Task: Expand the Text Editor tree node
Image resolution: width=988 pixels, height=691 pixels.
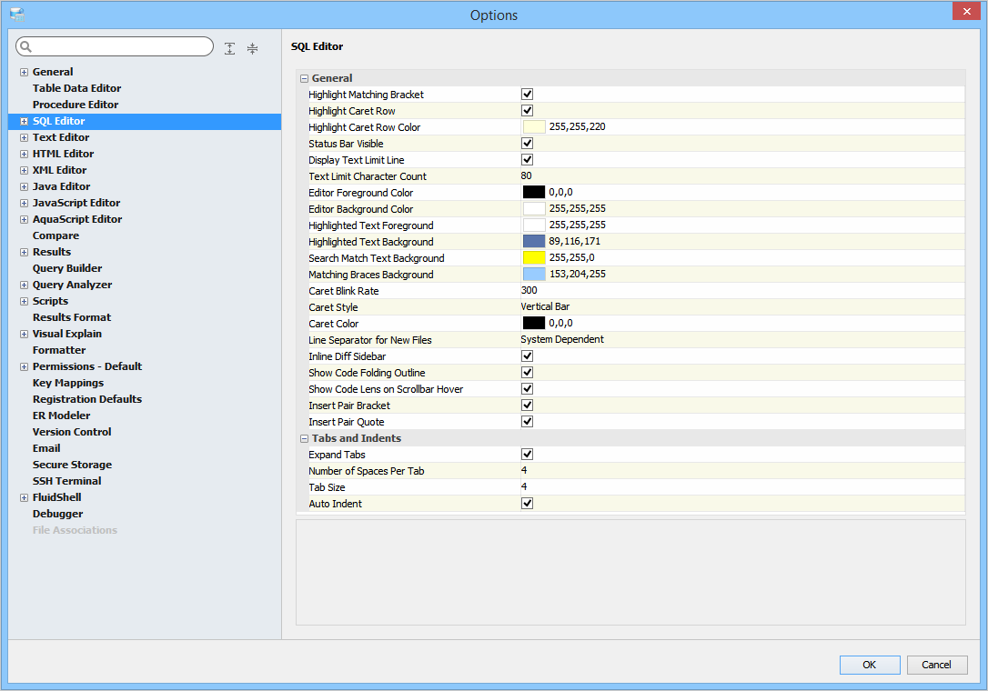Action: pos(24,138)
